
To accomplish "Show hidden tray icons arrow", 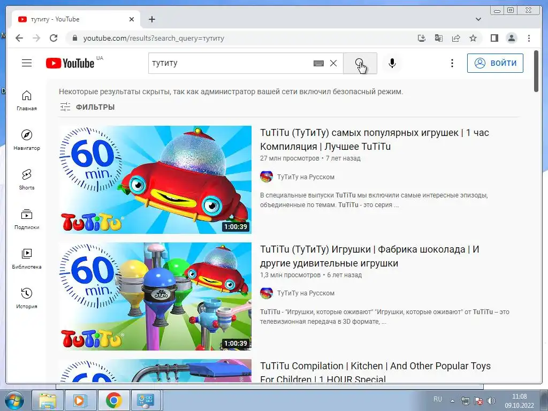I will click(453, 401).
